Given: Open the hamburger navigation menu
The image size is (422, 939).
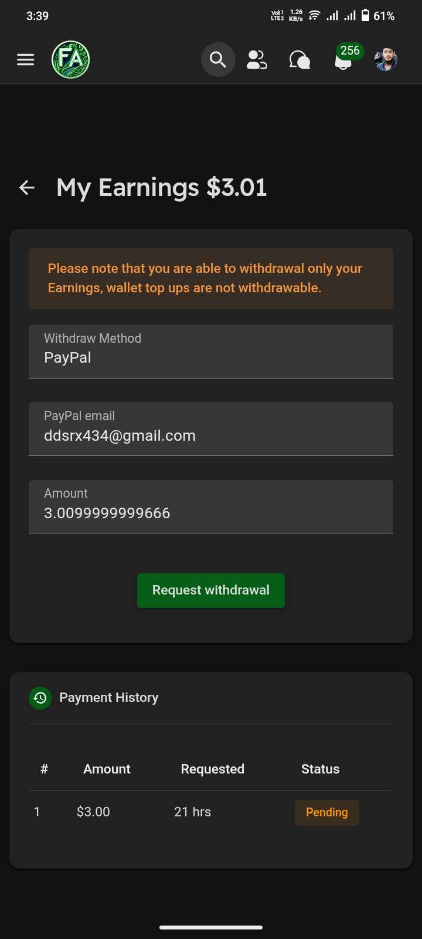Looking at the screenshot, I should click(25, 59).
